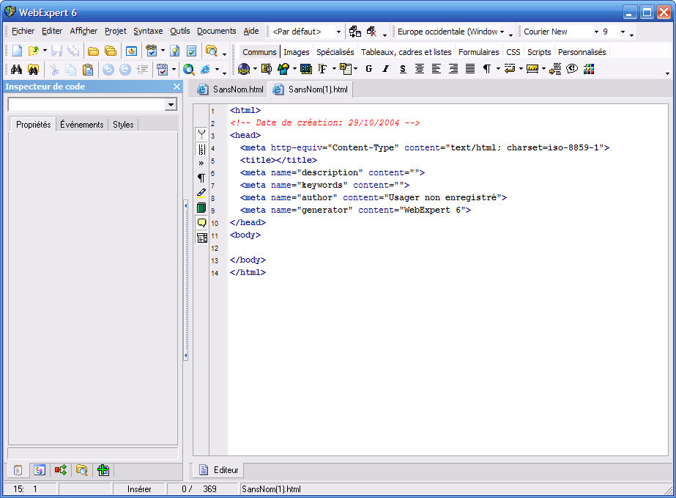The width and height of the screenshot is (676, 498).
Task: Click the horizontal rule ruler icon
Action: 532,69
